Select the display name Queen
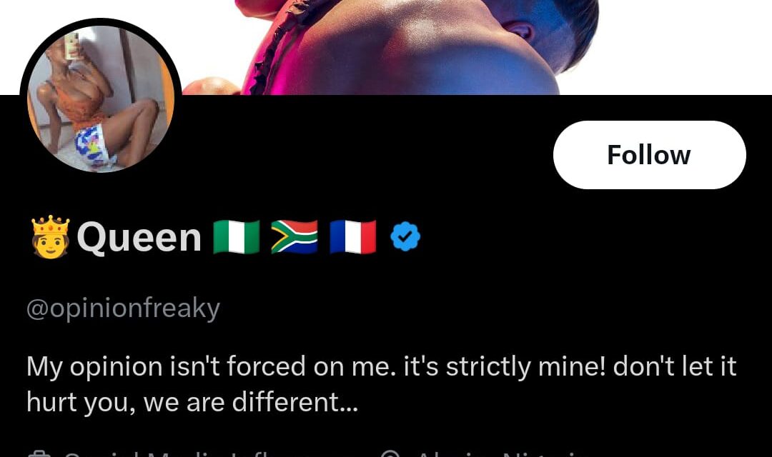Screen dimensions: 772x457 point(139,238)
